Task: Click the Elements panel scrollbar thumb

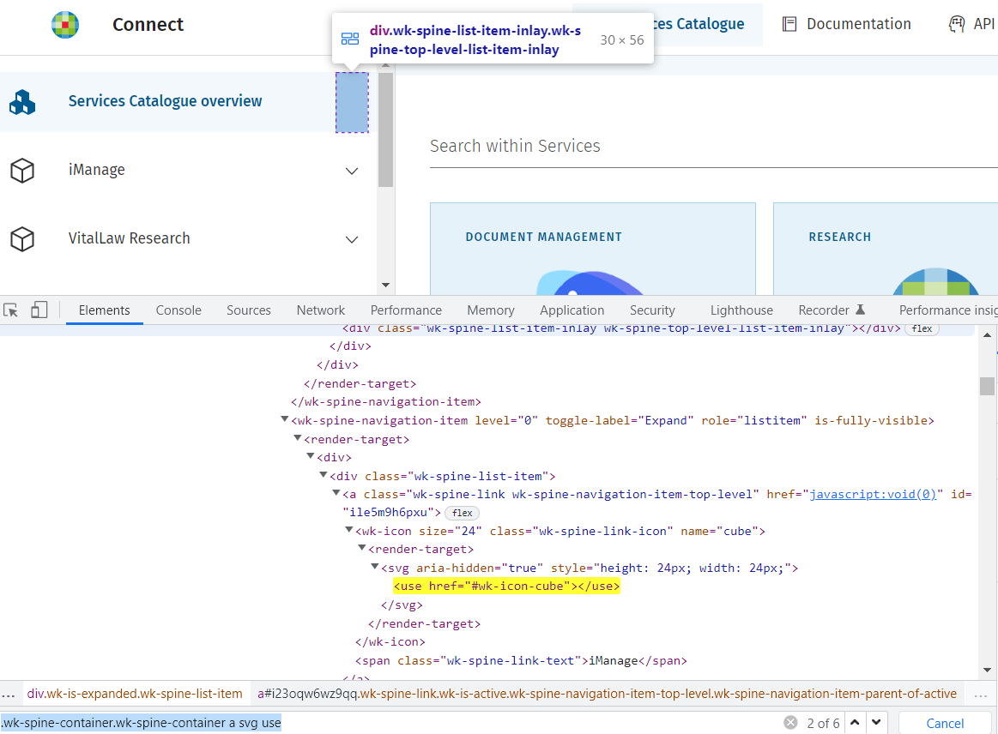Action: pyautogui.click(x=987, y=386)
